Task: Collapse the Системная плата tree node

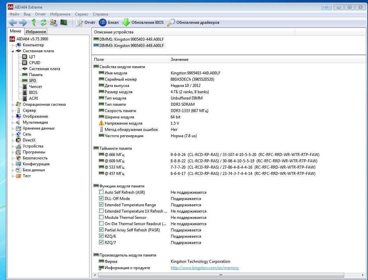Action: 13,51
